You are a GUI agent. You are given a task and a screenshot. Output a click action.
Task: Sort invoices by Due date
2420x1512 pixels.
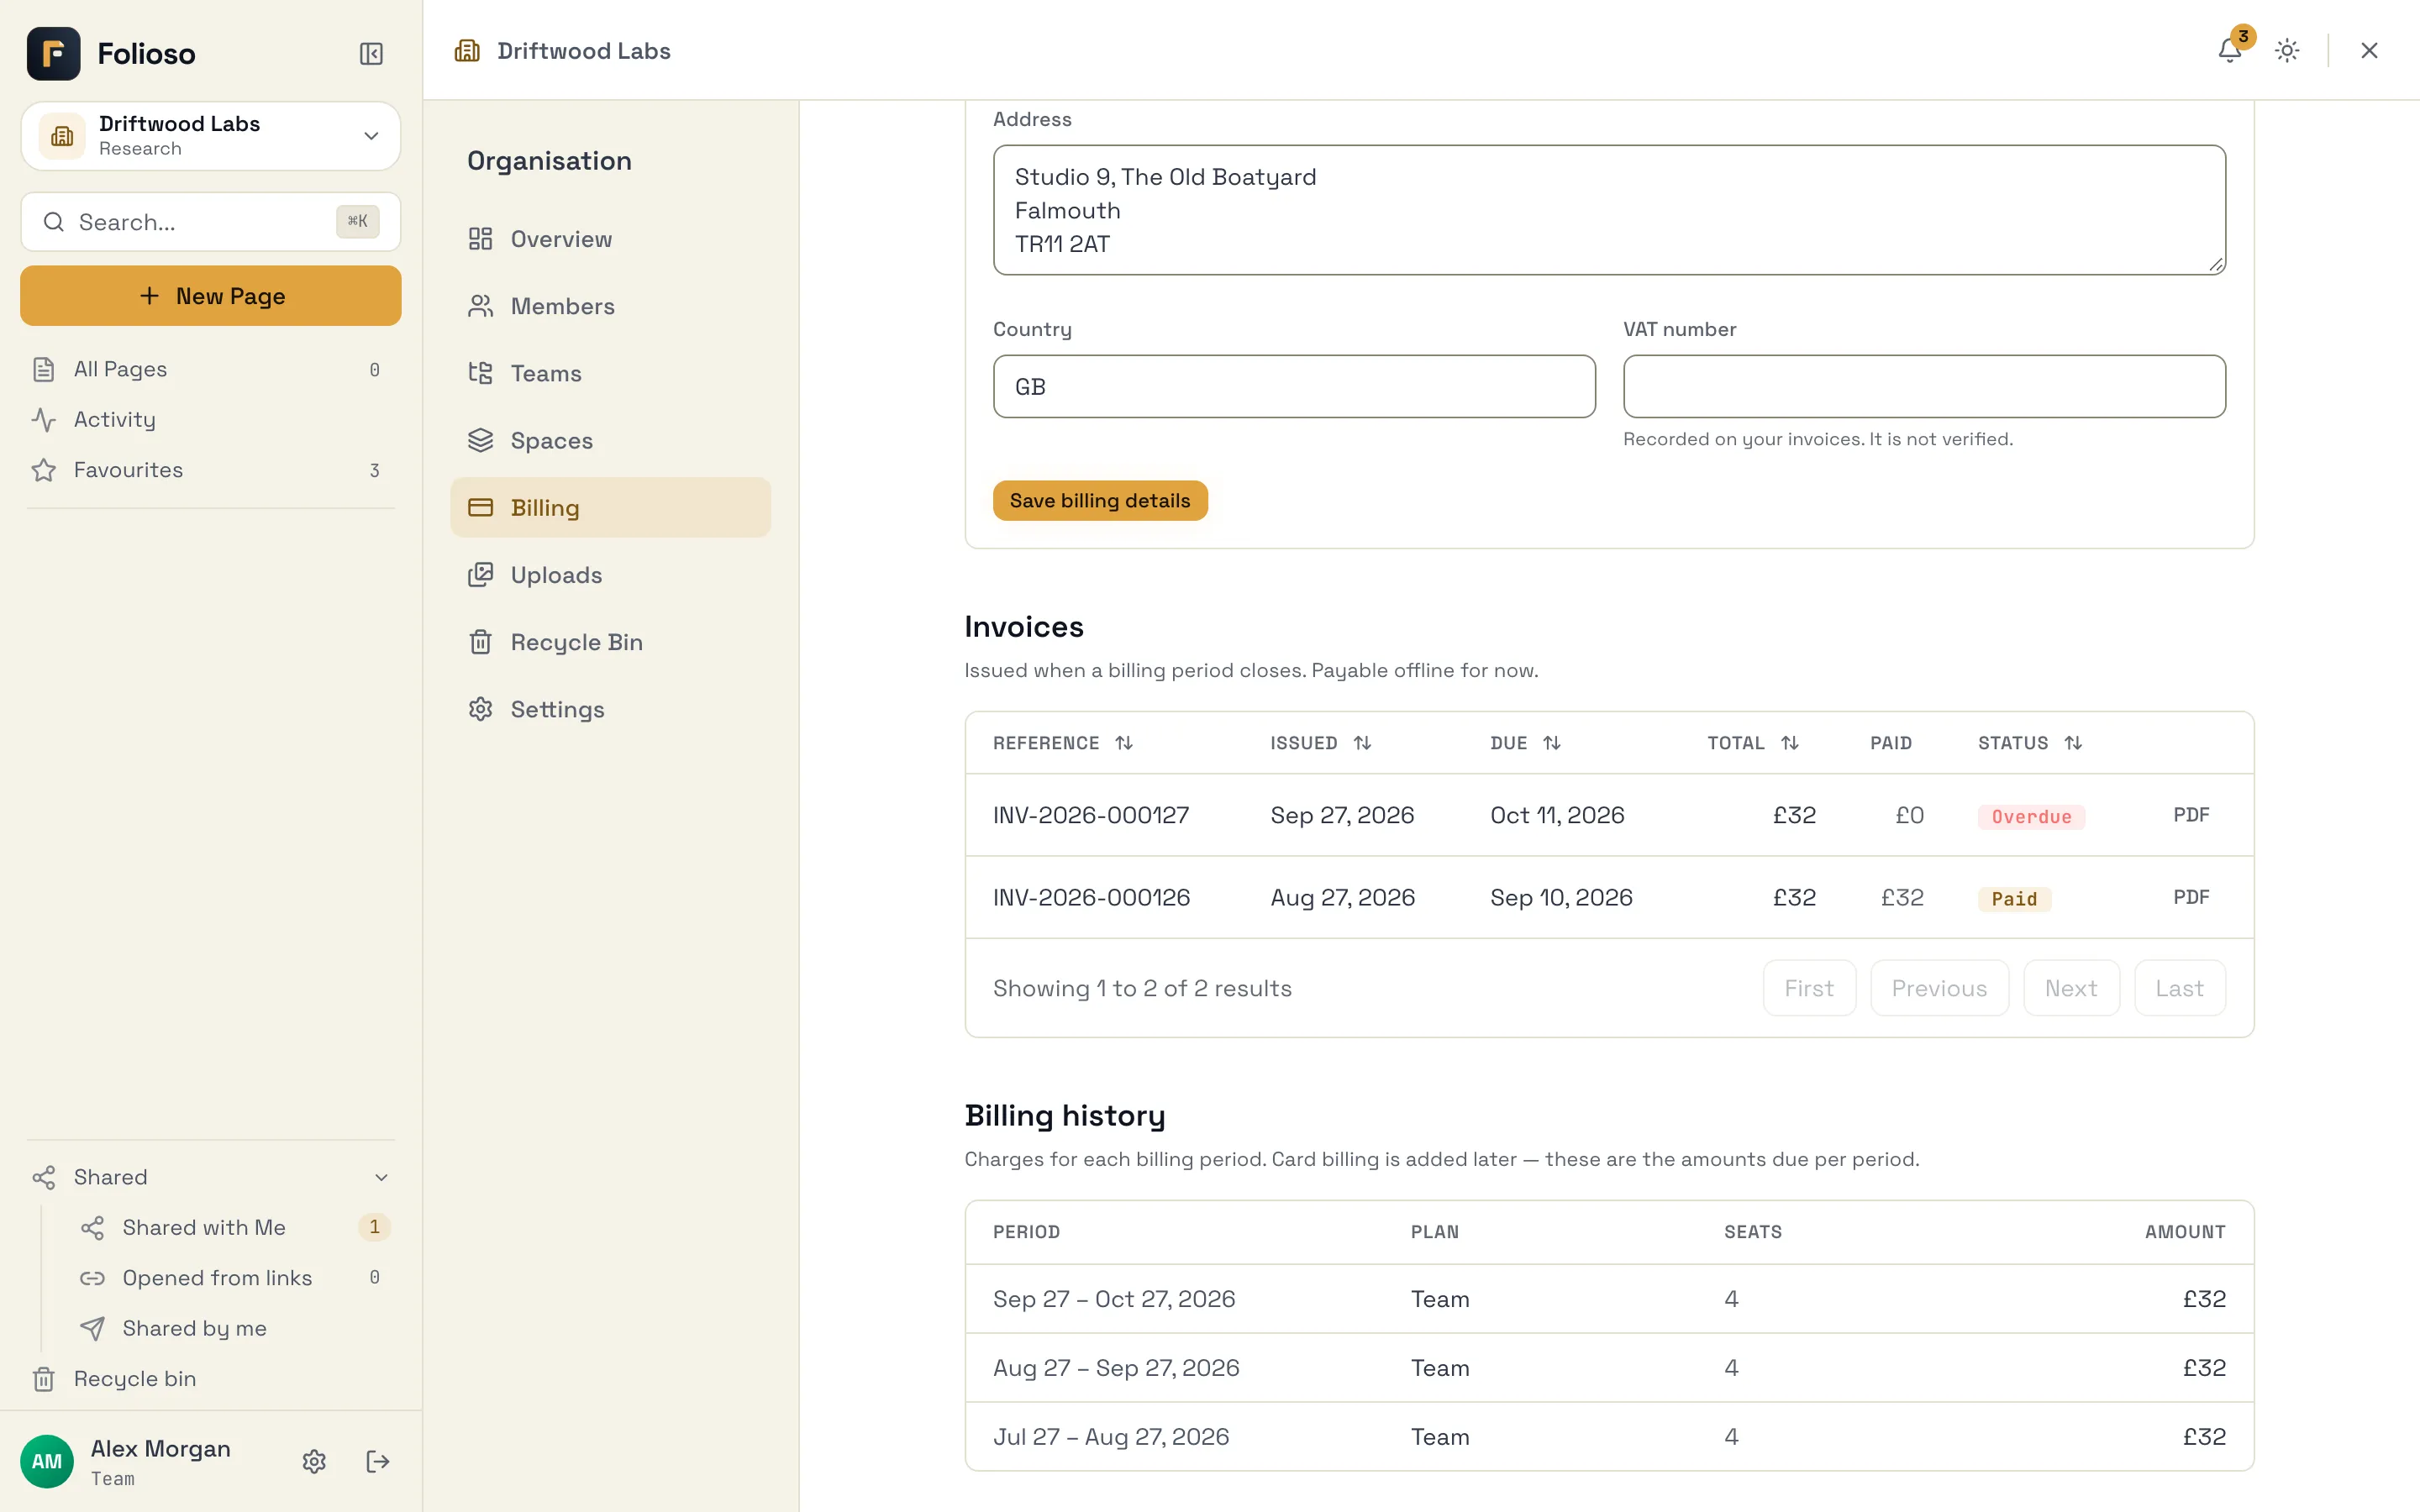pyautogui.click(x=1525, y=743)
